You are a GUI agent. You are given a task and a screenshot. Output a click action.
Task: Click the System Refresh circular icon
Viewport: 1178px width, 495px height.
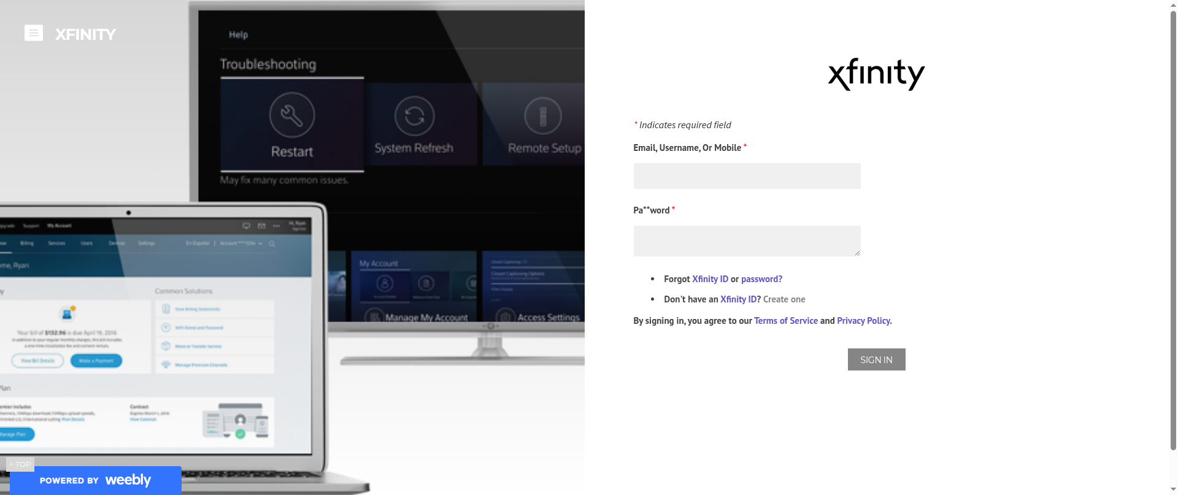point(414,116)
